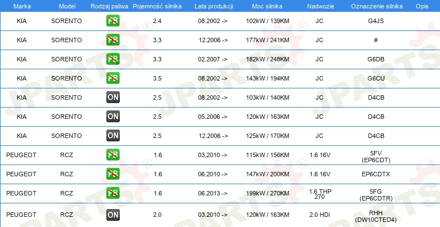Click petrol fuel icon in 177kW / 241KM row
The height and width of the screenshot is (227, 440).
click(113, 40)
